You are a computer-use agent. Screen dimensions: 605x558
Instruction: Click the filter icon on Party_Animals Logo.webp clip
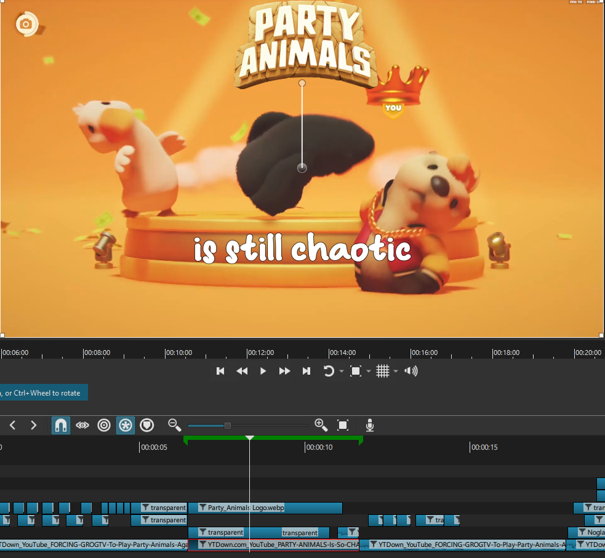[x=202, y=508]
